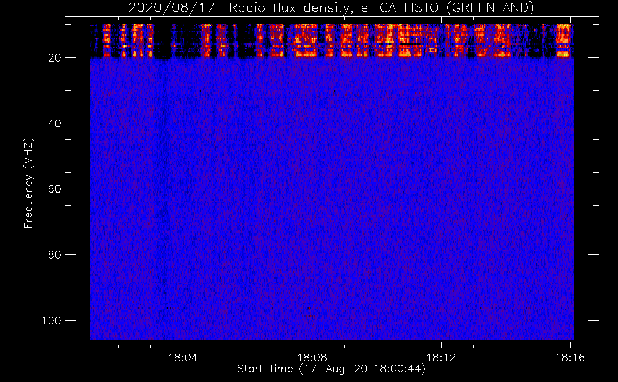Click the 60 MHz frequency tick label

click(55, 189)
